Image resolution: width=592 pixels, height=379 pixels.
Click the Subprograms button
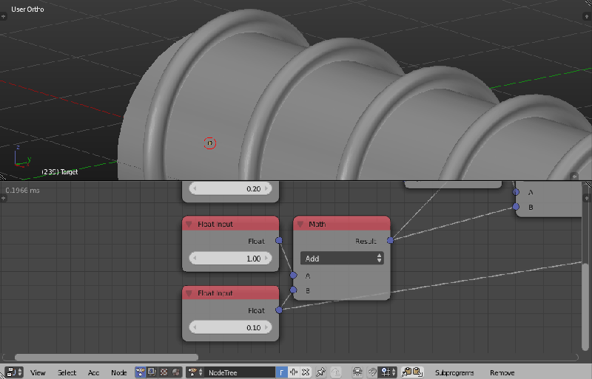coord(454,372)
